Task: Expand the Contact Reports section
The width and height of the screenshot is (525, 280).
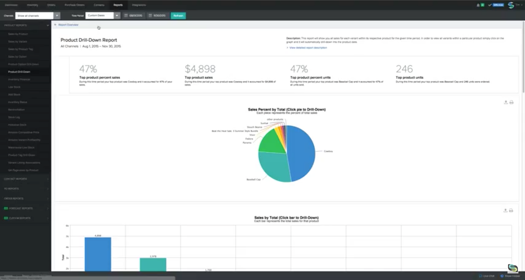Action: pos(48,179)
